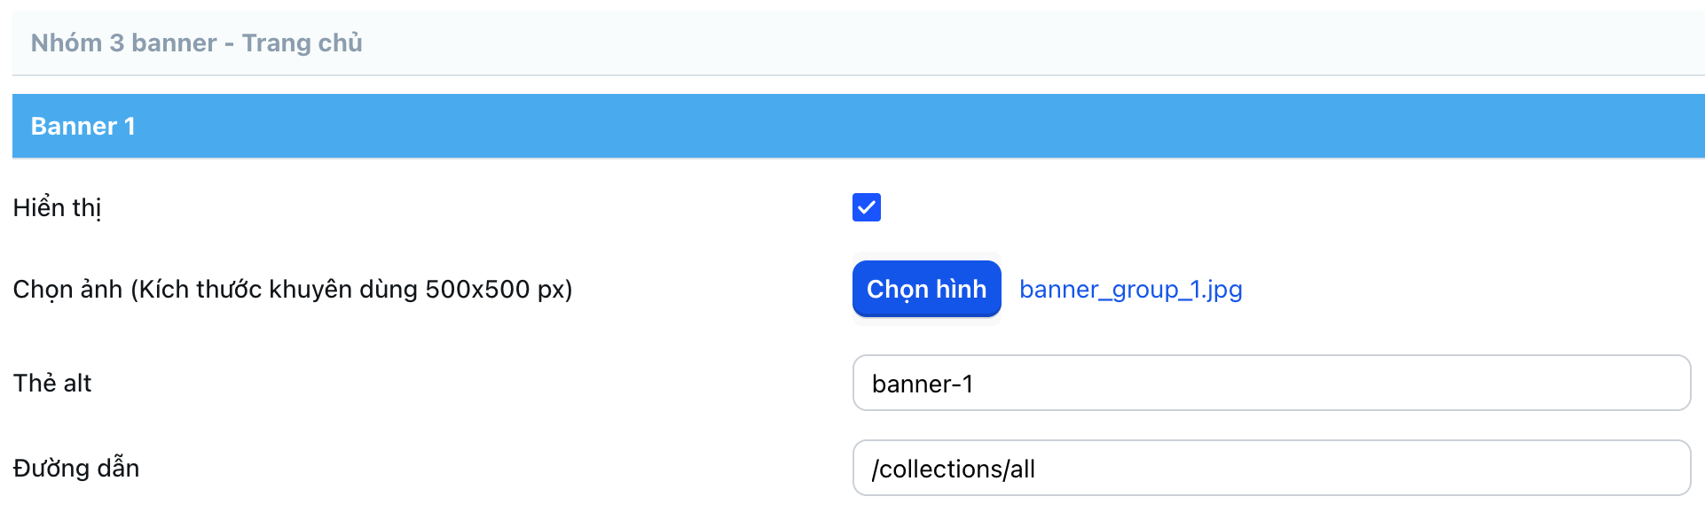The image size is (1705, 512).
Task: View the uploaded banner image filename link
Action: pyautogui.click(x=1130, y=290)
